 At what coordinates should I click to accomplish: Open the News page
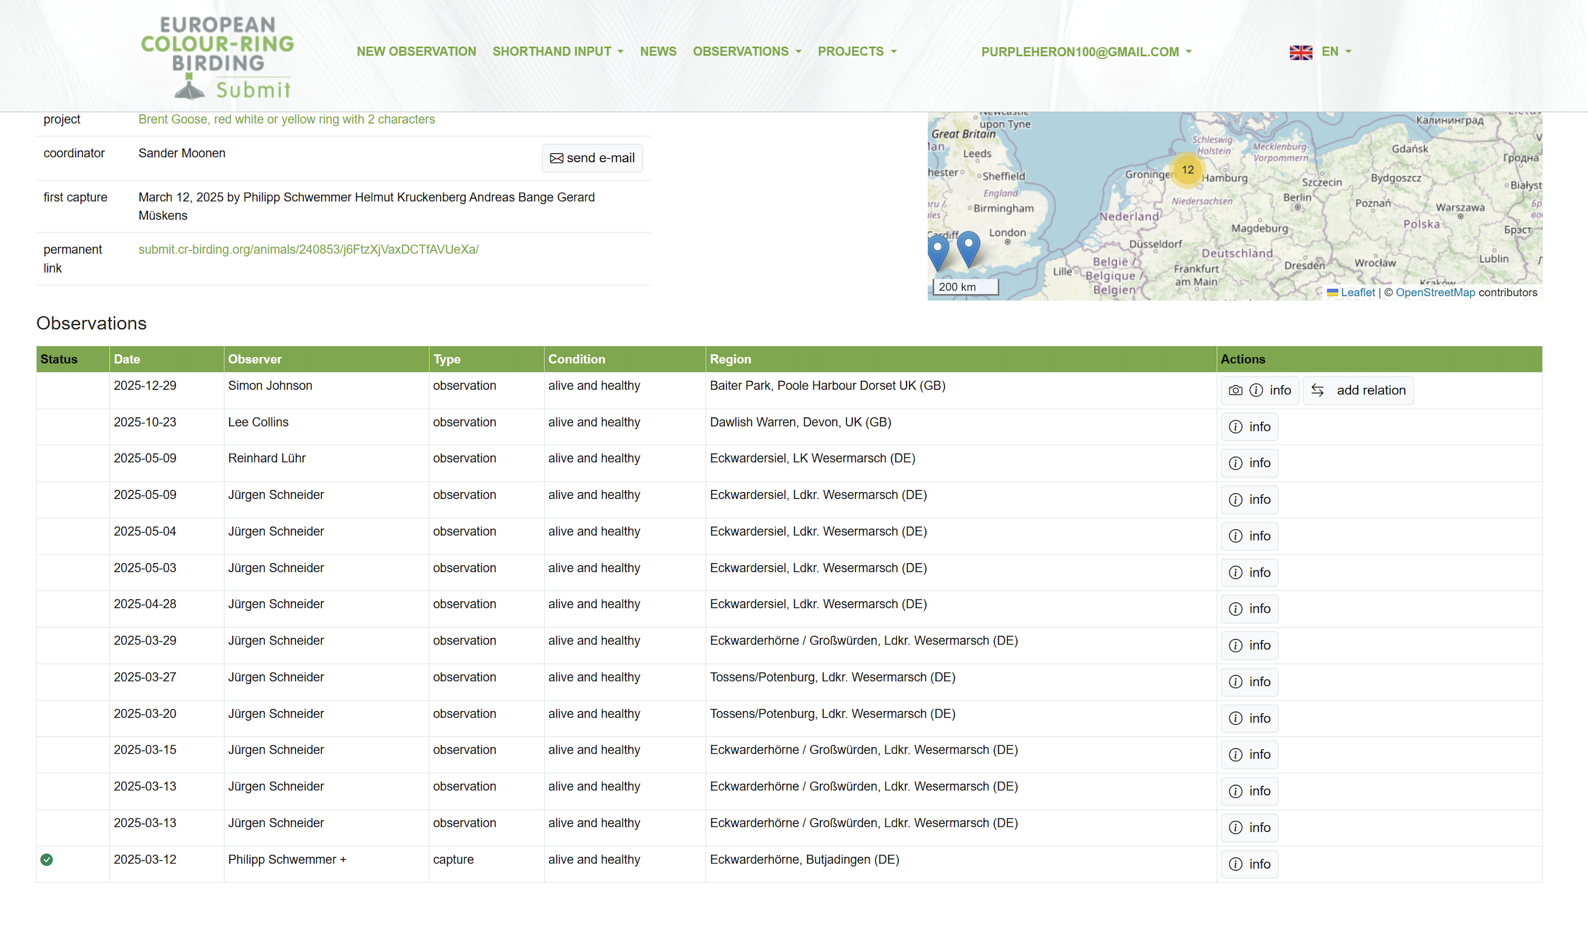(658, 51)
